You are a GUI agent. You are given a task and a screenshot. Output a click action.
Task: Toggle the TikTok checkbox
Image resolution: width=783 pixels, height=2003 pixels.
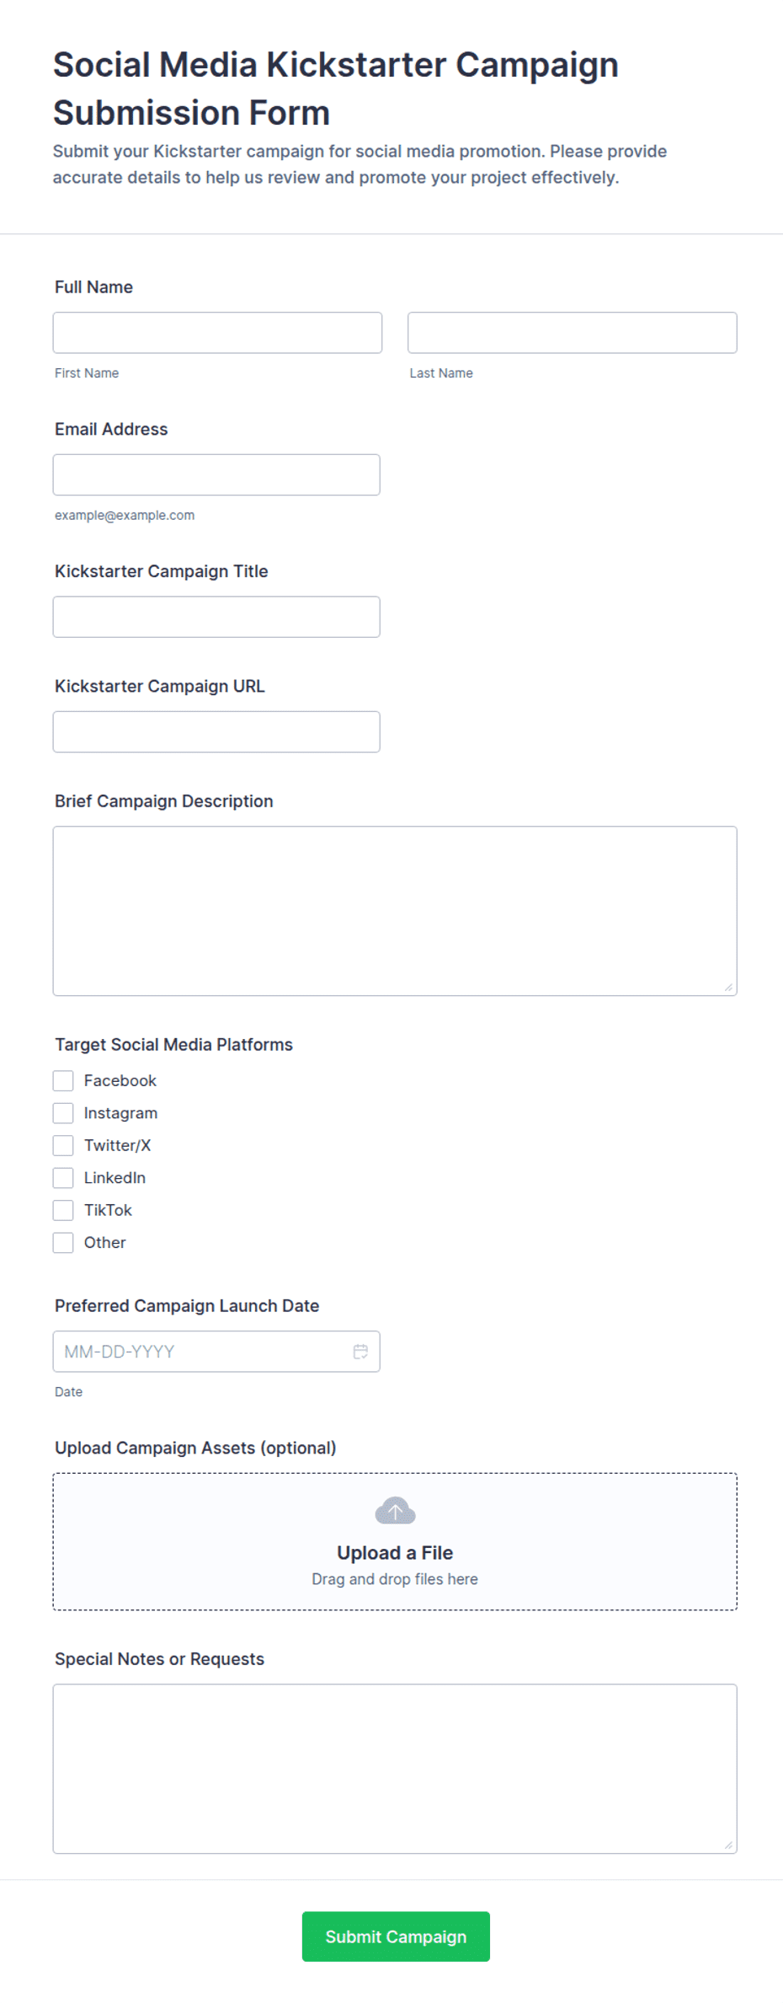pos(63,1210)
